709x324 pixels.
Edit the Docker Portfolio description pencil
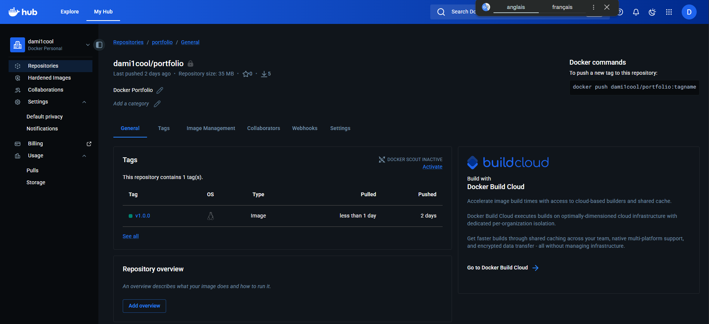click(x=160, y=90)
